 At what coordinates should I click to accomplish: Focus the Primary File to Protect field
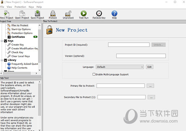[120, 86]
